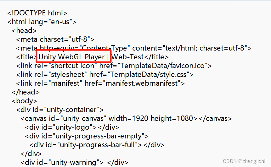Click the TemplateData/favicon.ico href value
This screenshot has width=271, height=167.
click(163, 66)
